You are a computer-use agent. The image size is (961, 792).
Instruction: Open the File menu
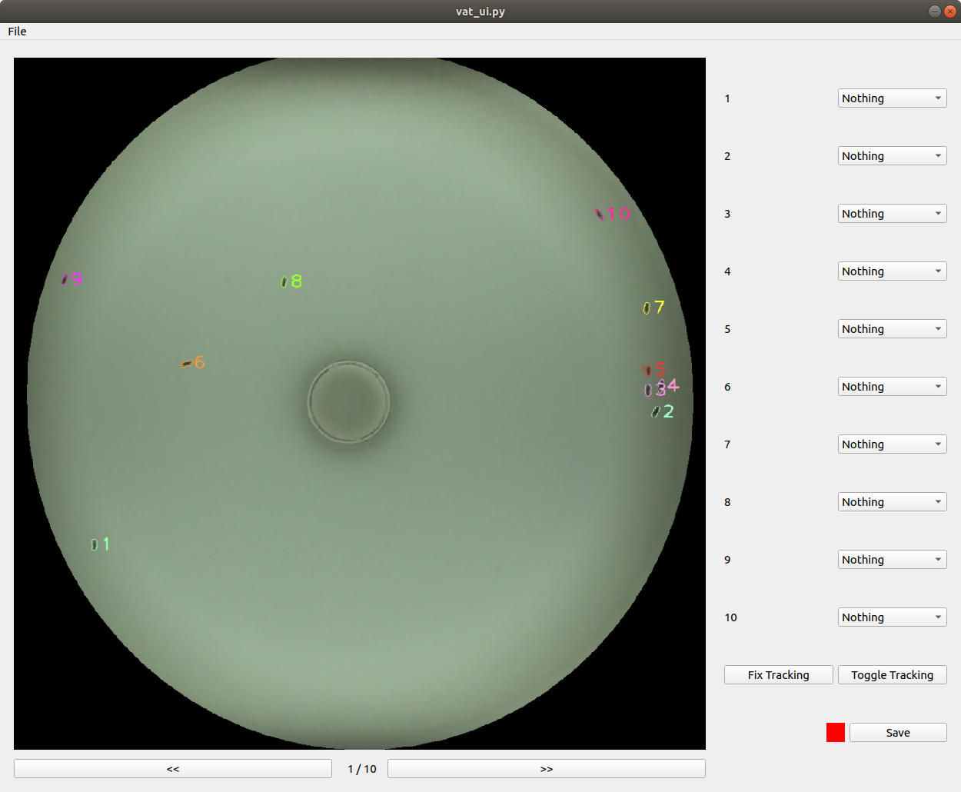[x=17, y=32]
